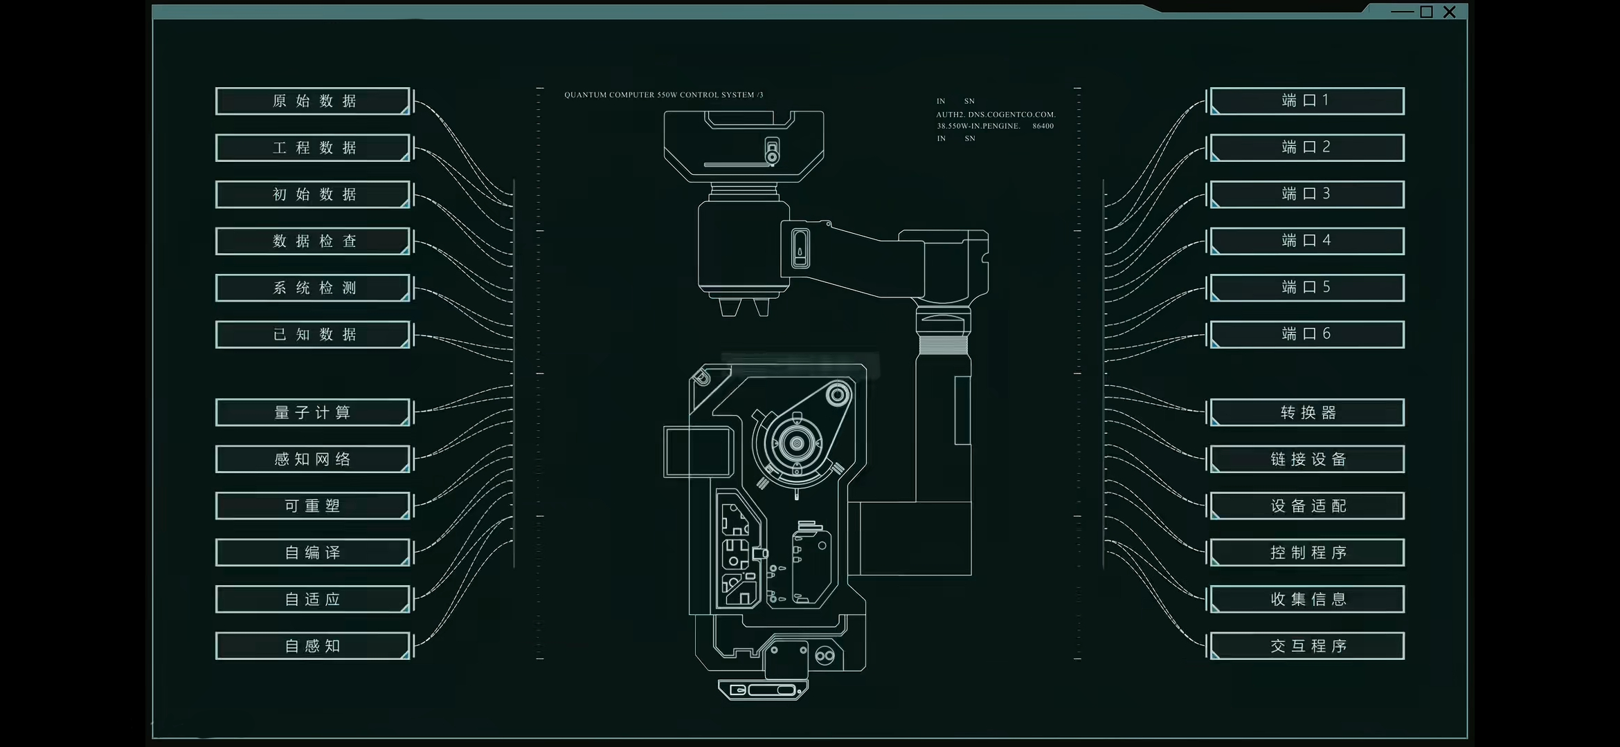Select the AUTH2. DNS.COGENTCO.COM. text line
Viewport: 1620px width, 747px height.
point(996,115)
